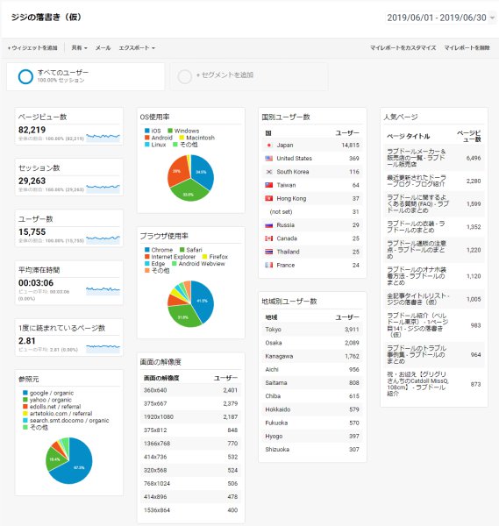The height and width of the screenshot is (526, 499).
Task: Click the 人気ページ widget title
Action: (401, 117)
